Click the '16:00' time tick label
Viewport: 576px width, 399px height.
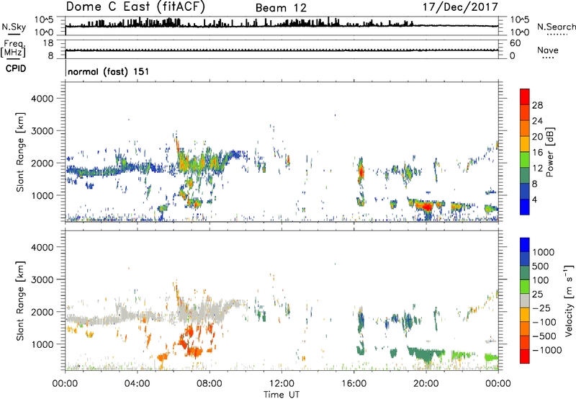354,384
